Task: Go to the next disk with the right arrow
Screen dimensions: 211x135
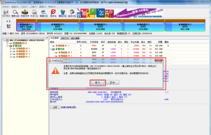Action: pyautogui.click(x=10, y=21)
